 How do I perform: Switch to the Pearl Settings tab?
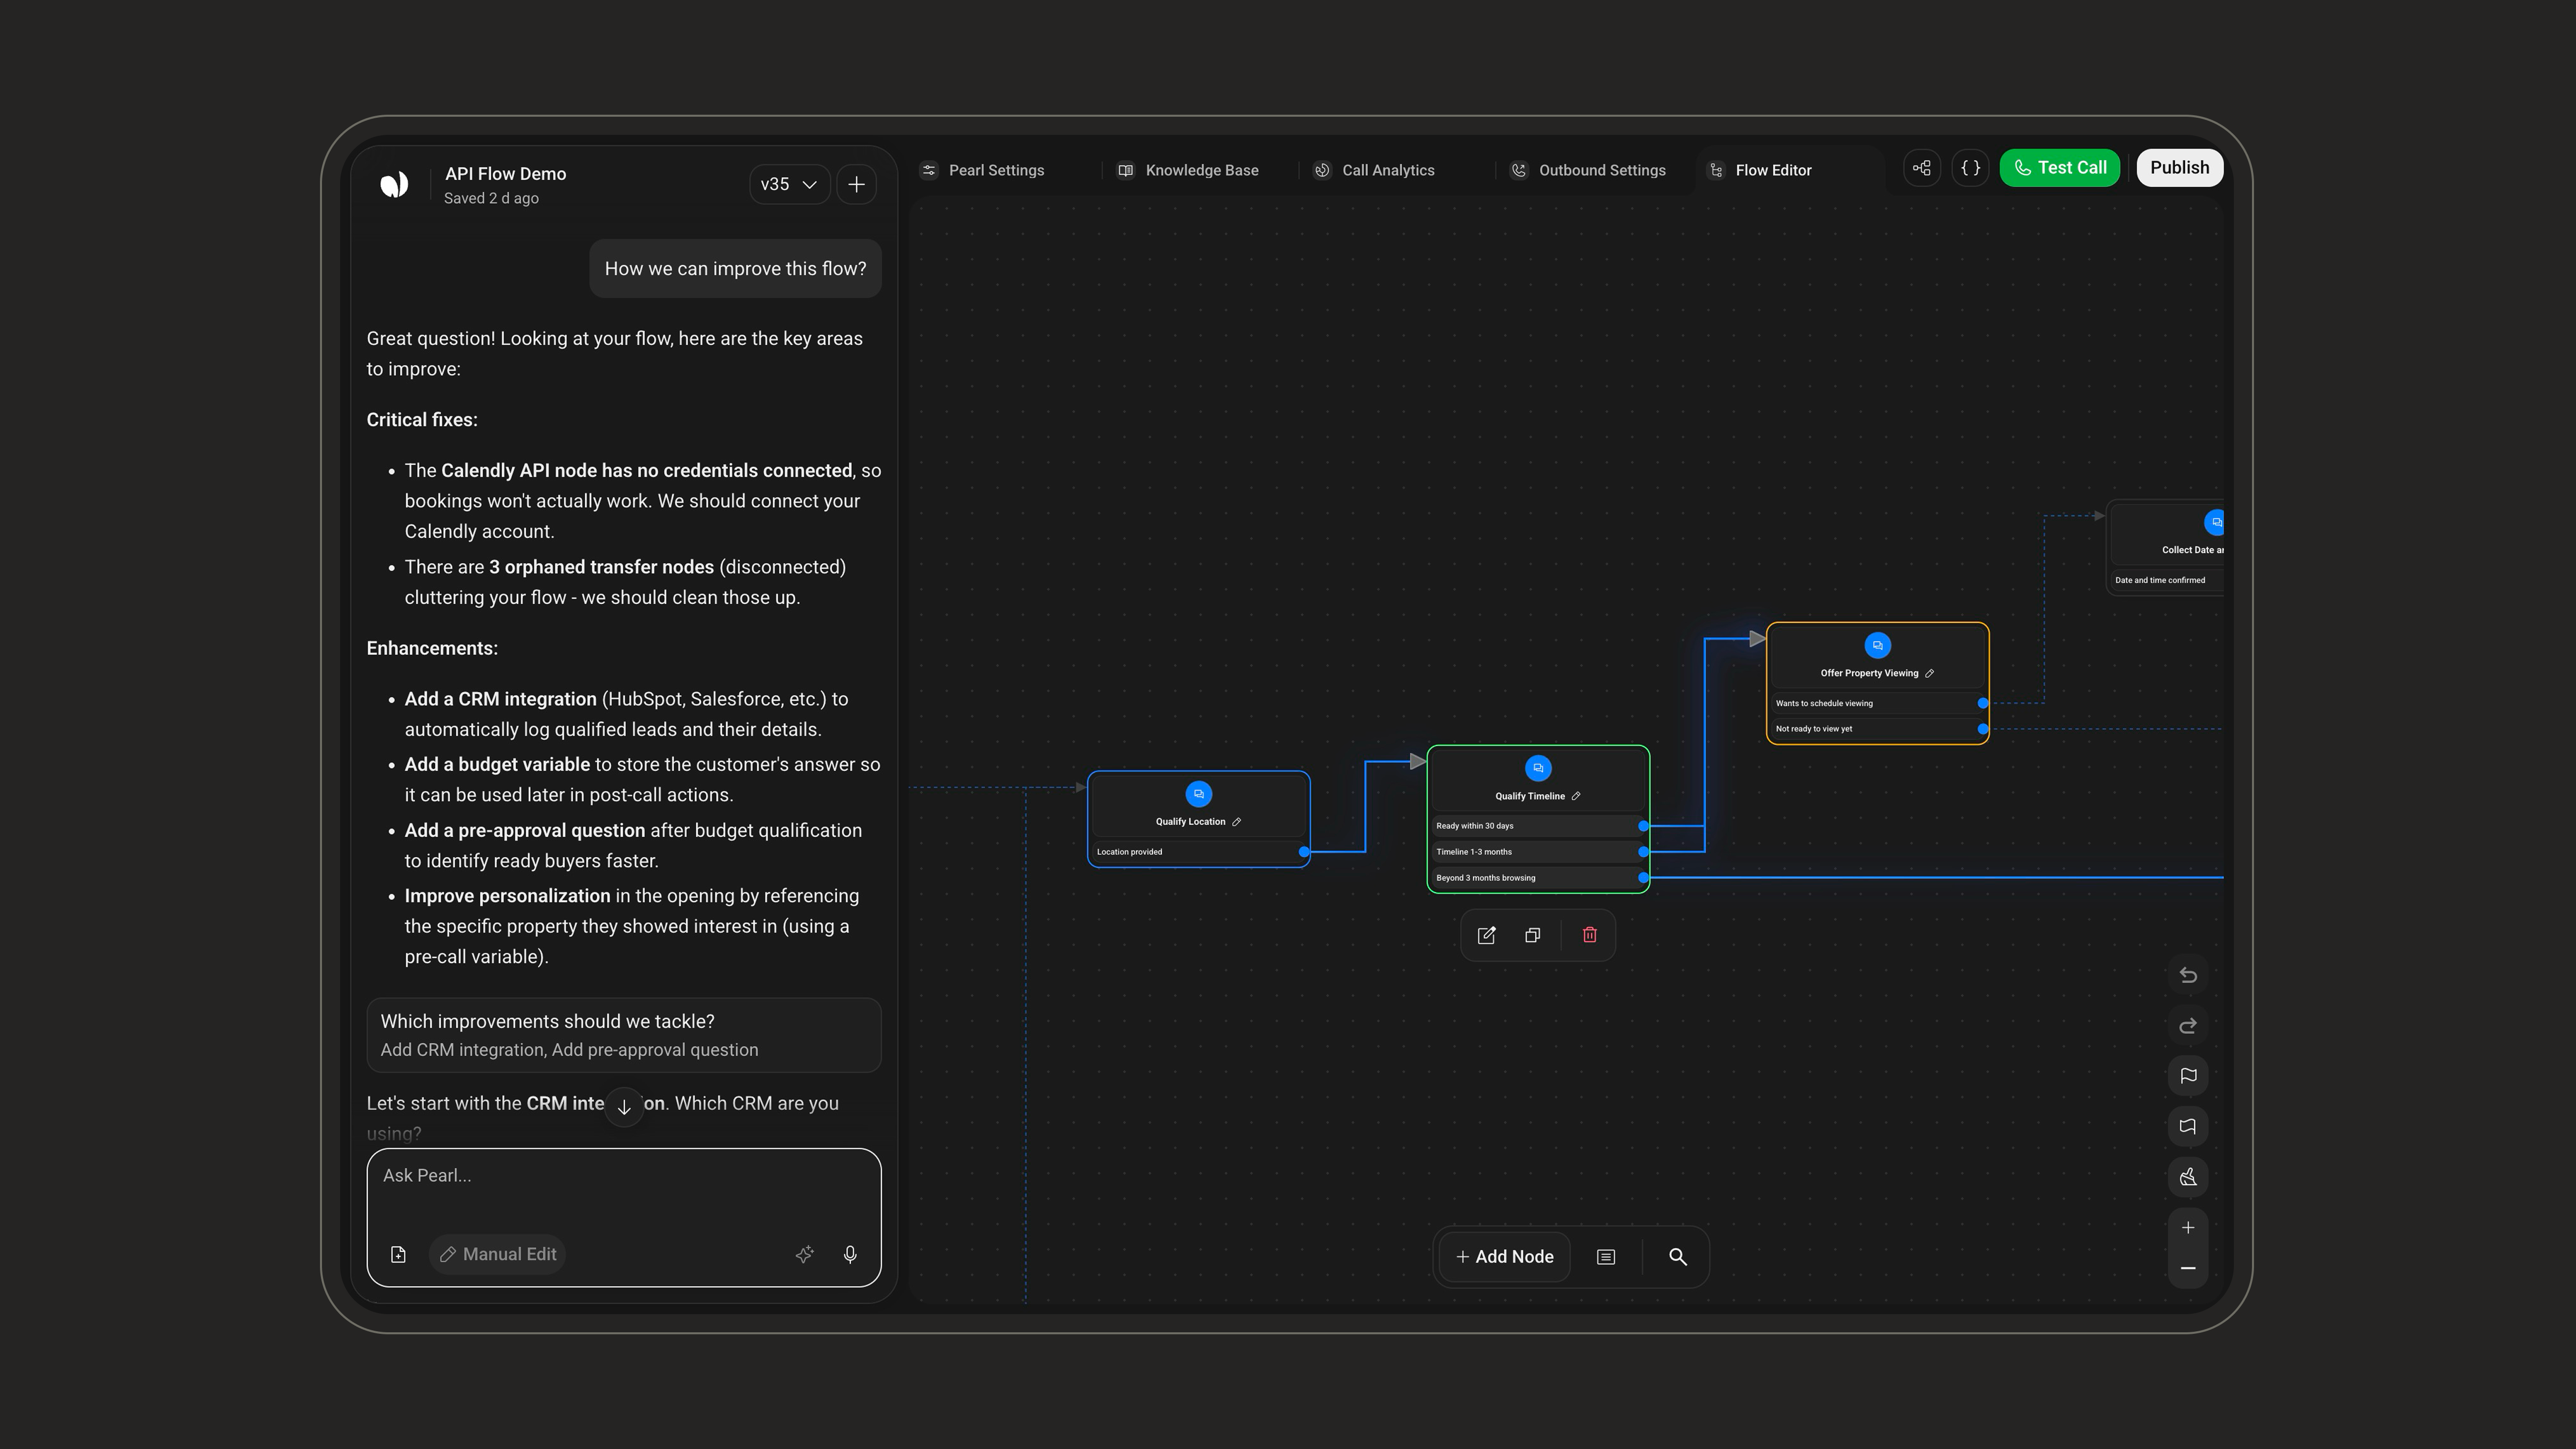(x=982, y=170)
